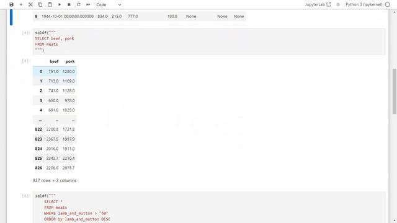Screen dimensions: 397x223
Task: Click the pork column header
Action: 70,61
